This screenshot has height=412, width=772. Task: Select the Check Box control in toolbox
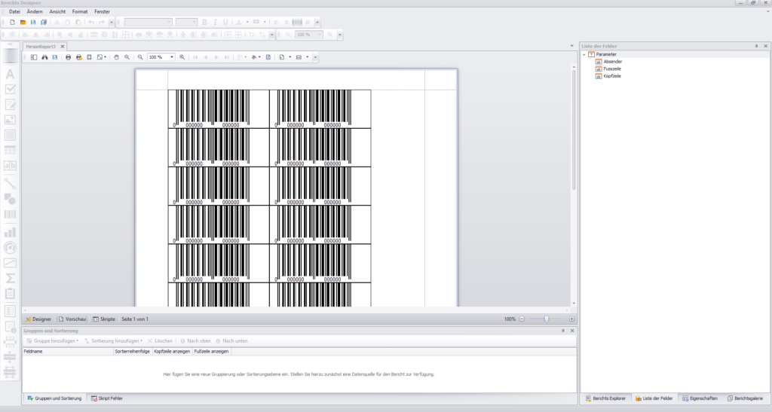click(10, 90)
